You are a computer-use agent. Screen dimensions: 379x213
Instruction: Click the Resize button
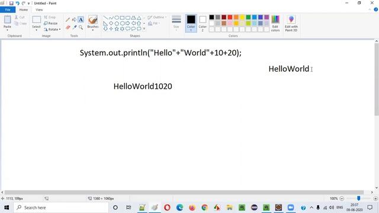(x=51, y=23)
